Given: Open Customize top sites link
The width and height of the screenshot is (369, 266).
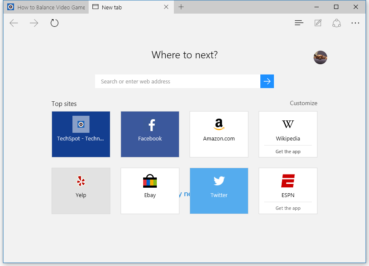Looking at the screenshot, I should [303, 103].
